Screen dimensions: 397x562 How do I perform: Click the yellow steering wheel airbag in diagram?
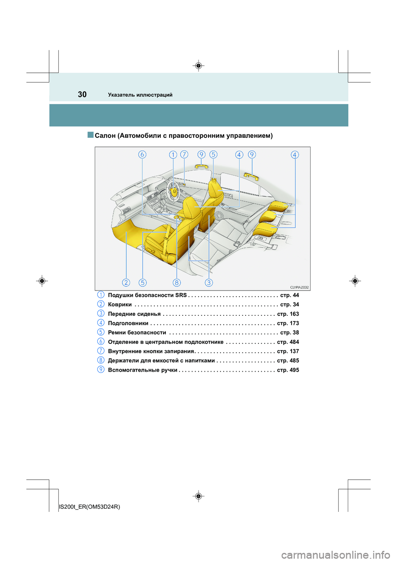[174, 191]
